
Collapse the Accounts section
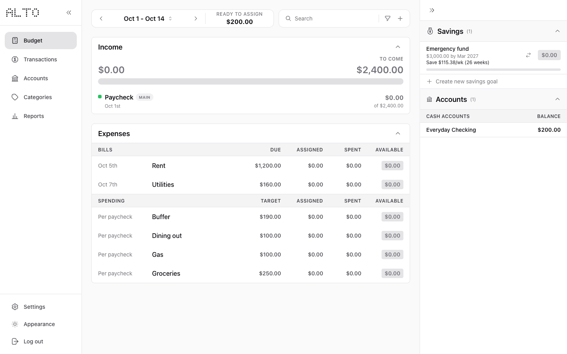558,99
